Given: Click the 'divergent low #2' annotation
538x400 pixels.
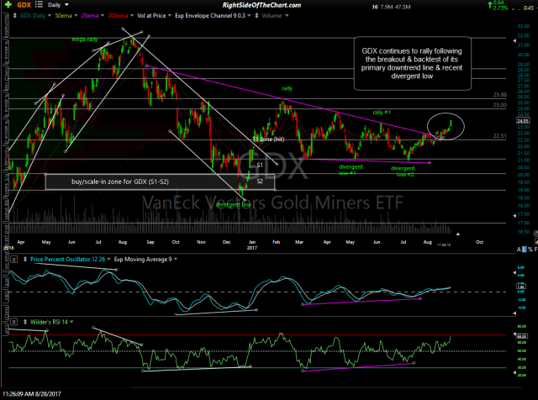Looking at the screenshot, I should 403,171.
